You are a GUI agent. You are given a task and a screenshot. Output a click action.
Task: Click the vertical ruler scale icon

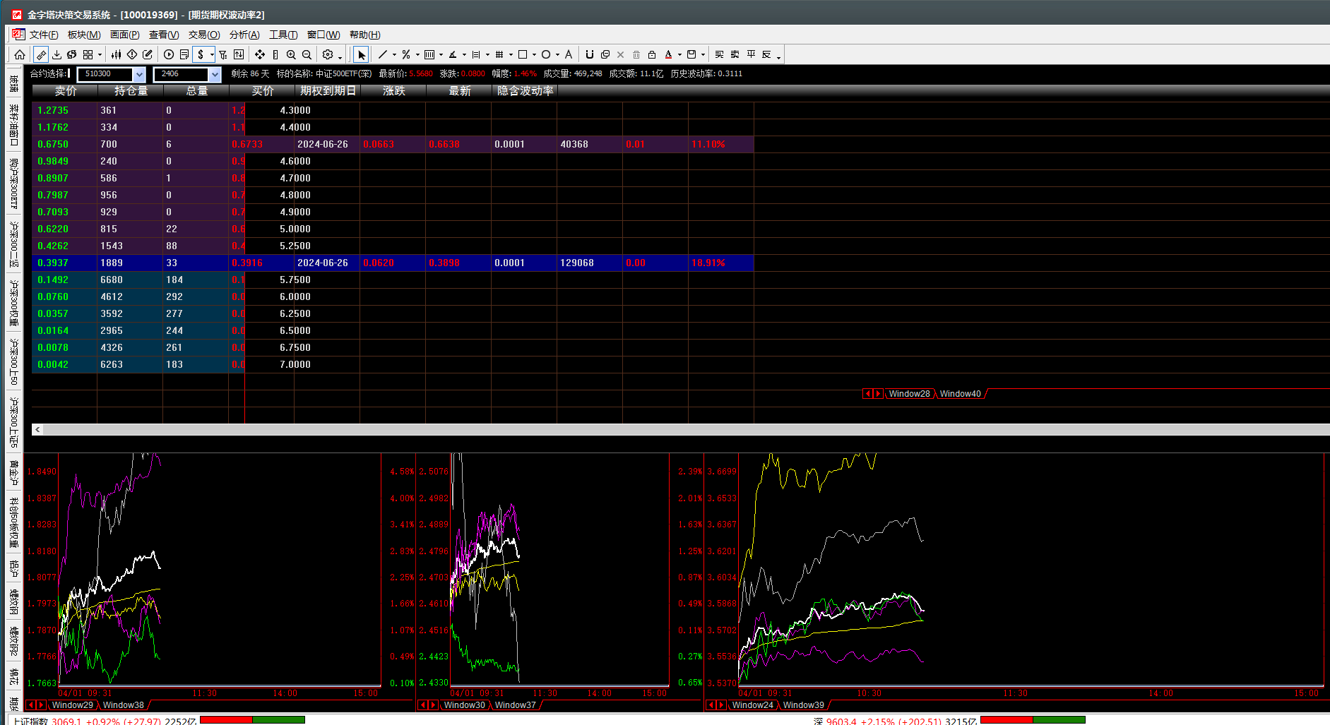(275, 54)
